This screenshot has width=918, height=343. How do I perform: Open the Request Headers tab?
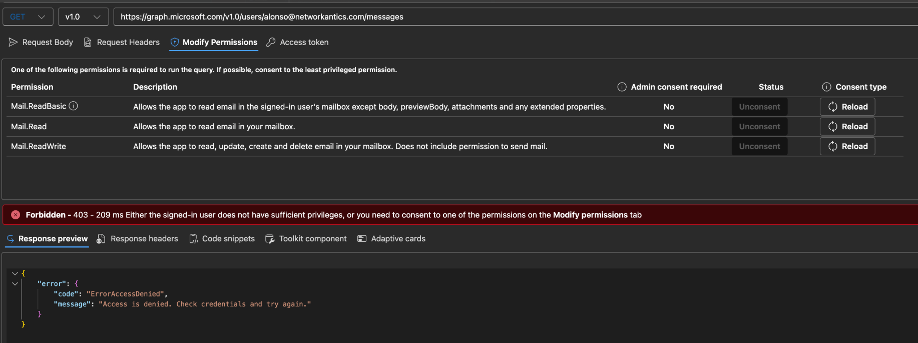click(x=122, y=43)
